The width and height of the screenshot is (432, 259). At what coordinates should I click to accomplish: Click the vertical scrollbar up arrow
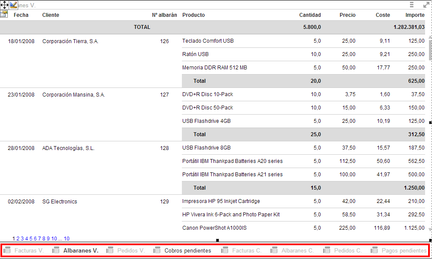(x=430, y=38)
